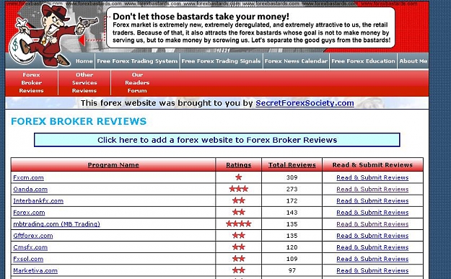Viewport: 451px width, 279px height.
Task: Click the 109 total reviews cell
Action: pyautogui.click(x=292, y=259)
